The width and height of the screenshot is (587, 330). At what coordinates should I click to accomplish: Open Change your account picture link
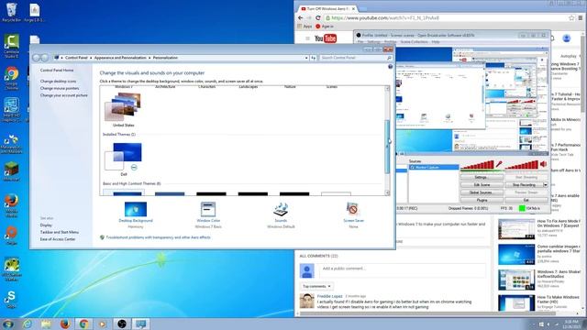point(63,95)
